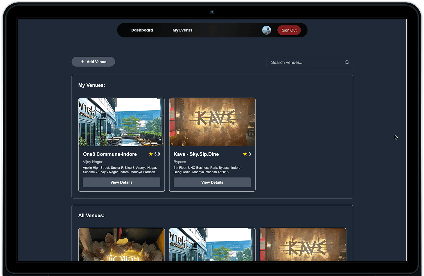Click the search magnifier icon

pos(347,63)
